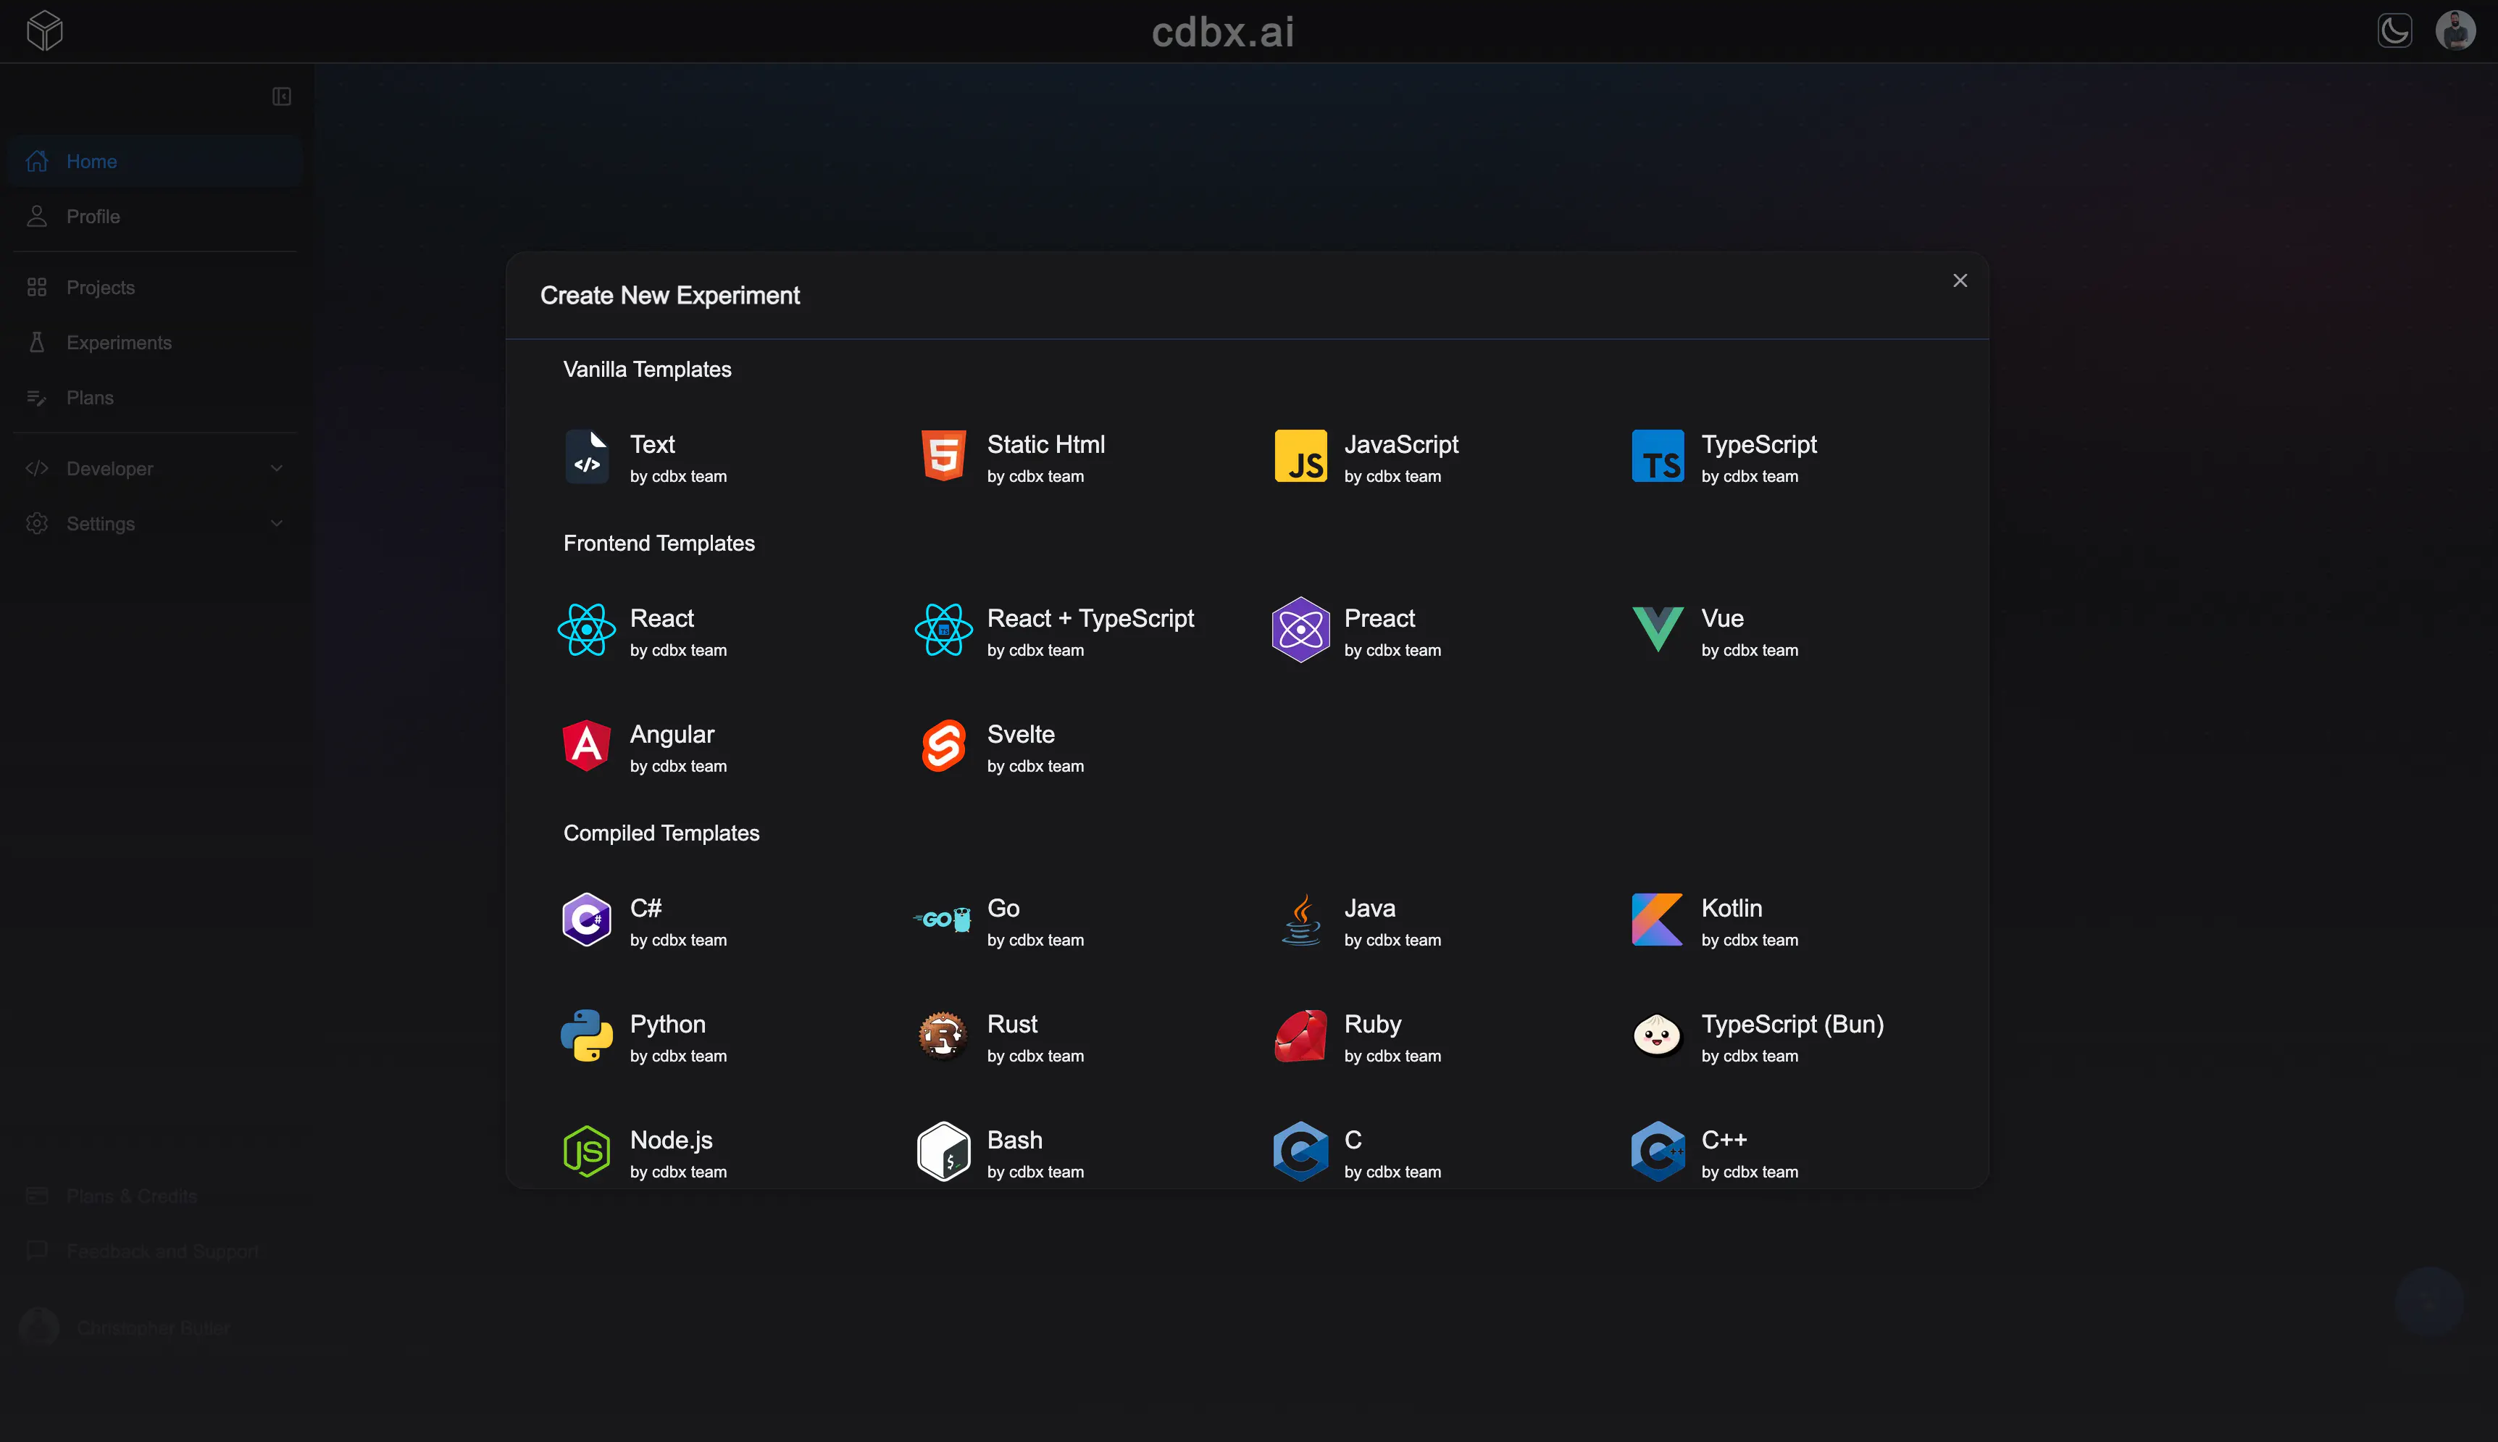This screenshot has height=1442, width=2498.
Task: Click the Python snake logo icon
Action: click(x=587, y=1036)
